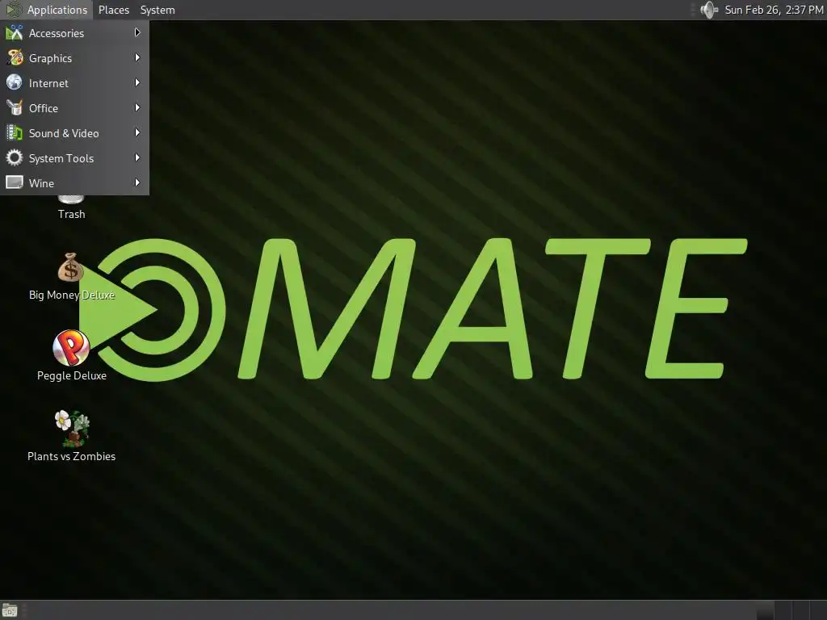Expand arrow next to Sound & Video
This screenshot has height=620, width=827.
pos(137,132)
